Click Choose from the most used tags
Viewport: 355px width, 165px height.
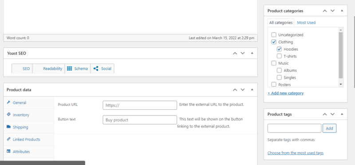point(296,153)
